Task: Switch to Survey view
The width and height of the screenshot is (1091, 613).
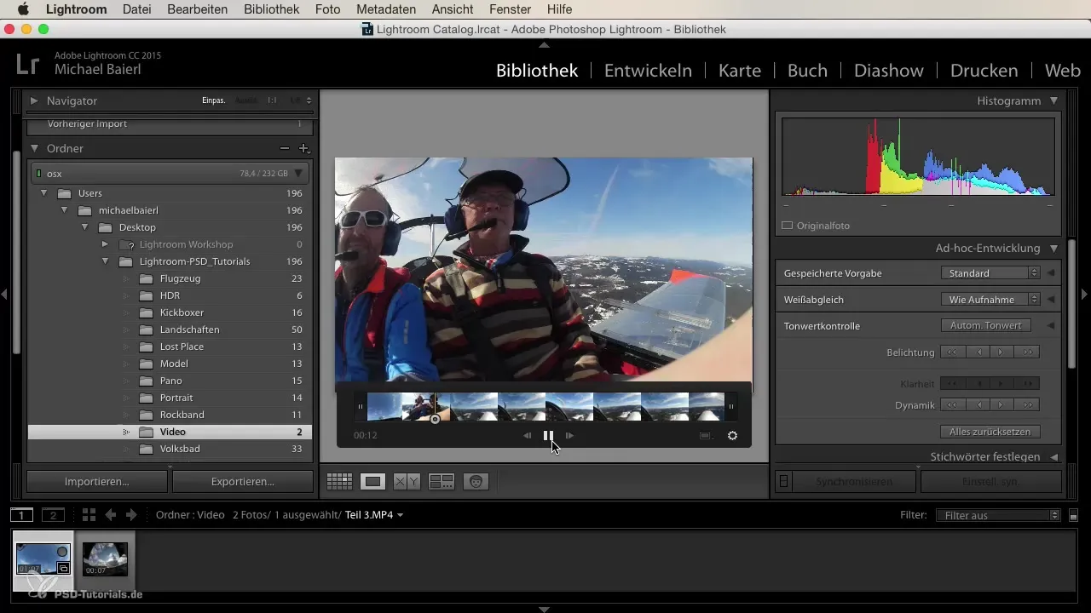Action: [442, 482]
